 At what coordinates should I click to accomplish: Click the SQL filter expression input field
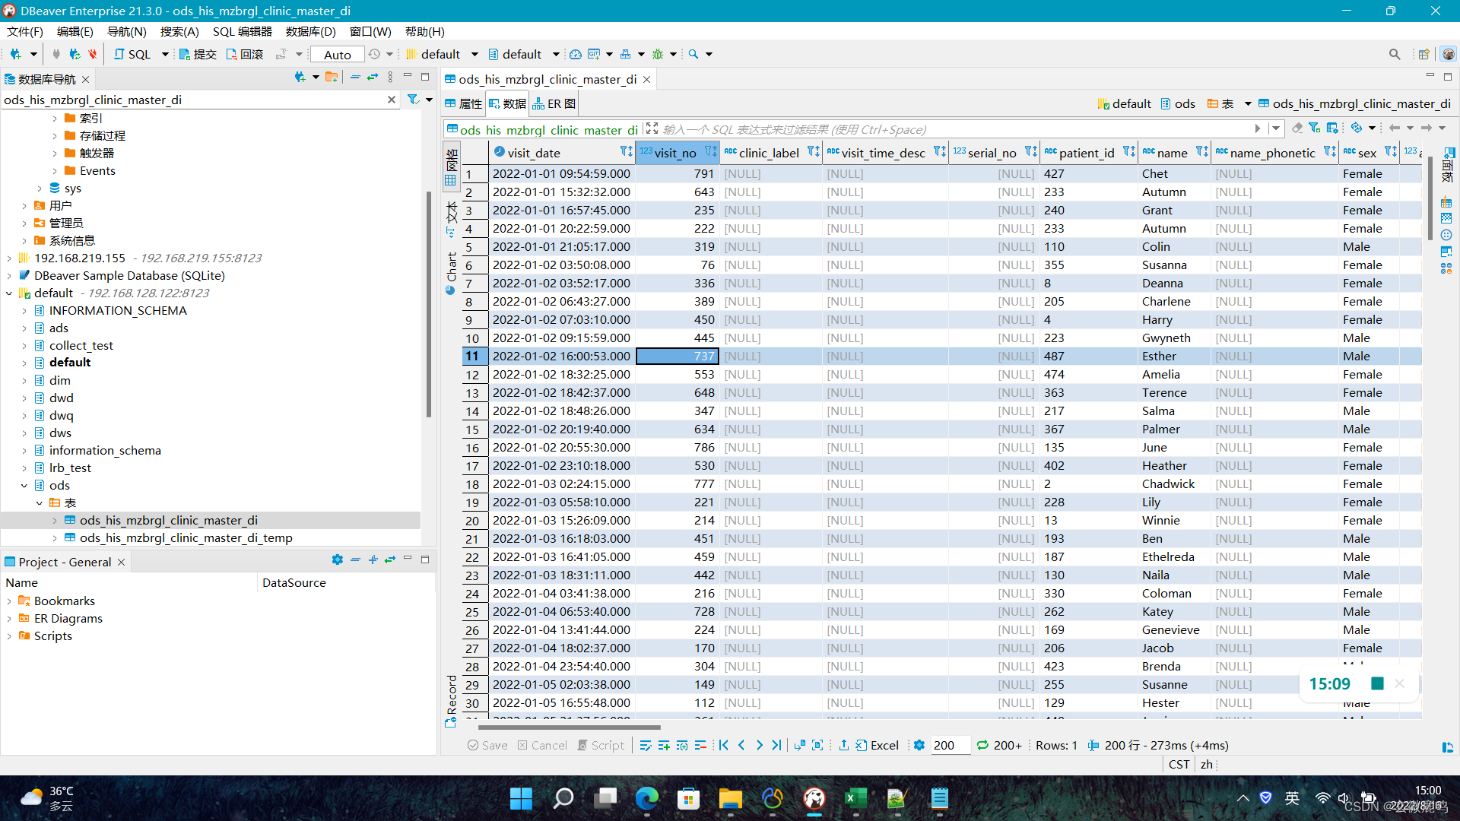coord(954,129)
